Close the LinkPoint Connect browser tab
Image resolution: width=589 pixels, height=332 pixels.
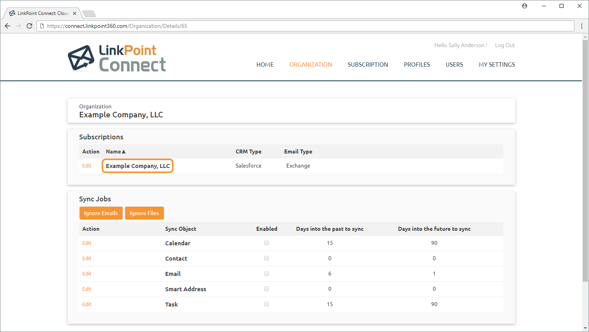(x=75, y=13)
